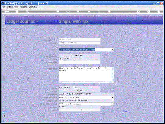This screenshot has height=124, width=165.
Task: Click the Transaction Date field
Action: click(79, 56)
